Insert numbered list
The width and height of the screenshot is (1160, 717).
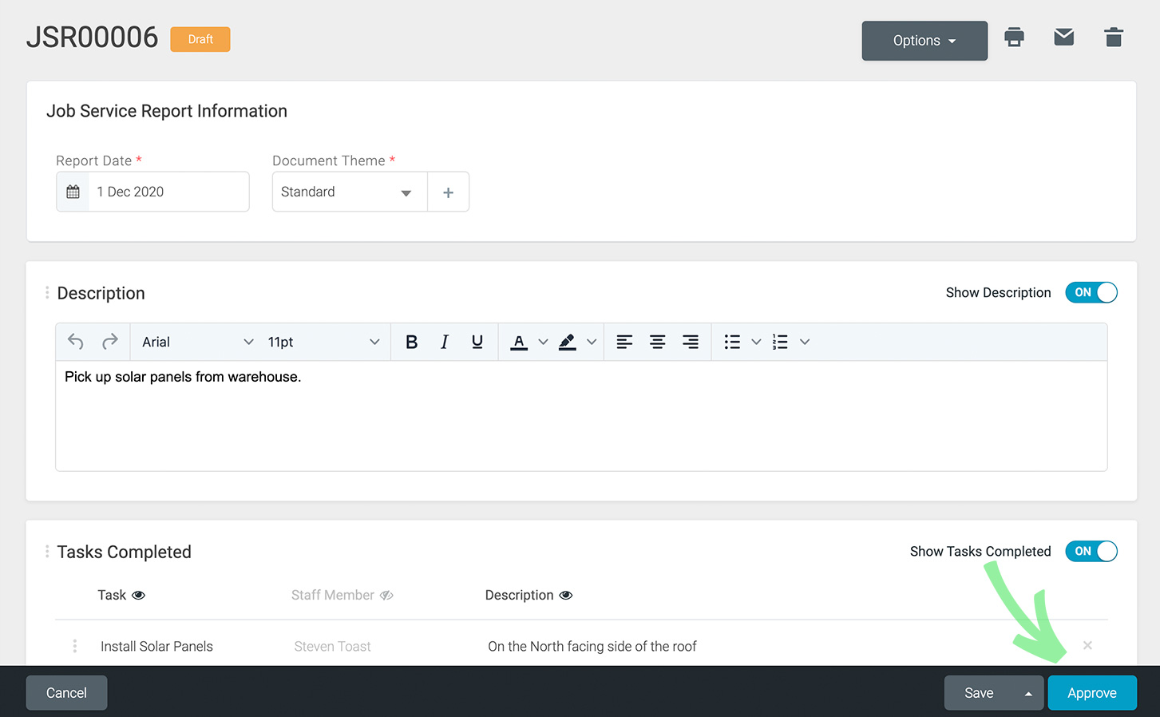tap(780, 342)
